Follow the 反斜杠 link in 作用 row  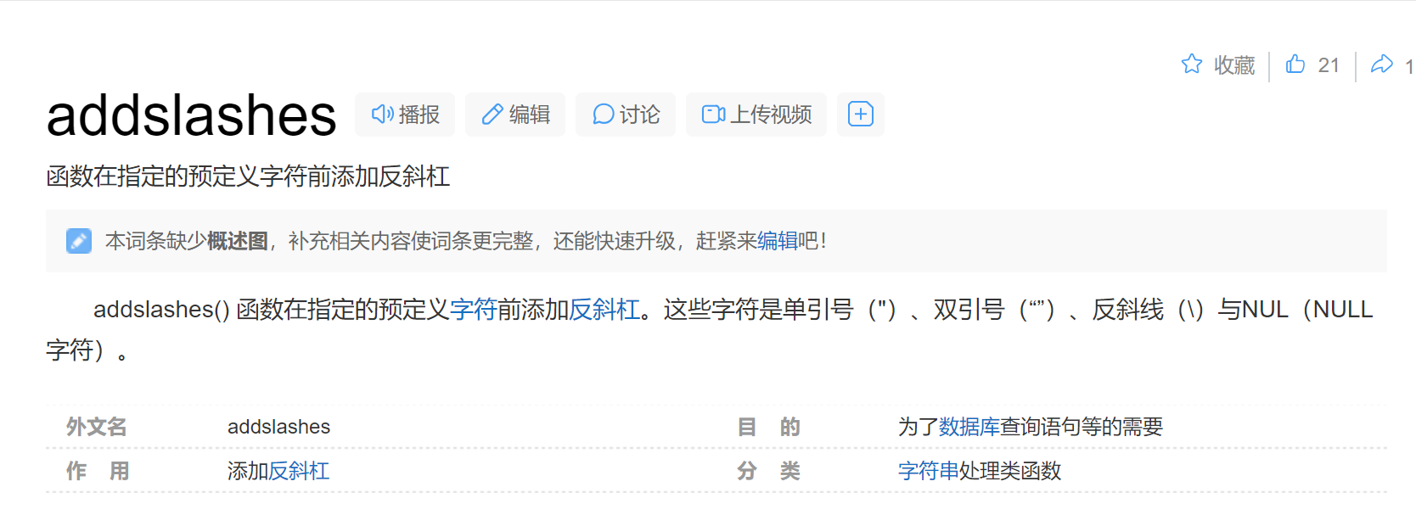pyautogui.click(x=299, y=471)
